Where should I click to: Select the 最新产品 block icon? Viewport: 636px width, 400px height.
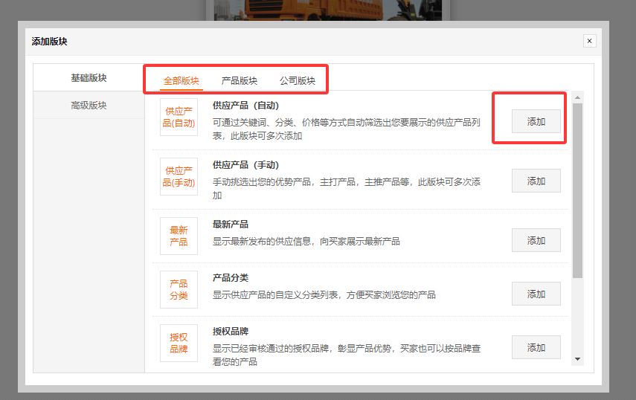coord(179,236)
